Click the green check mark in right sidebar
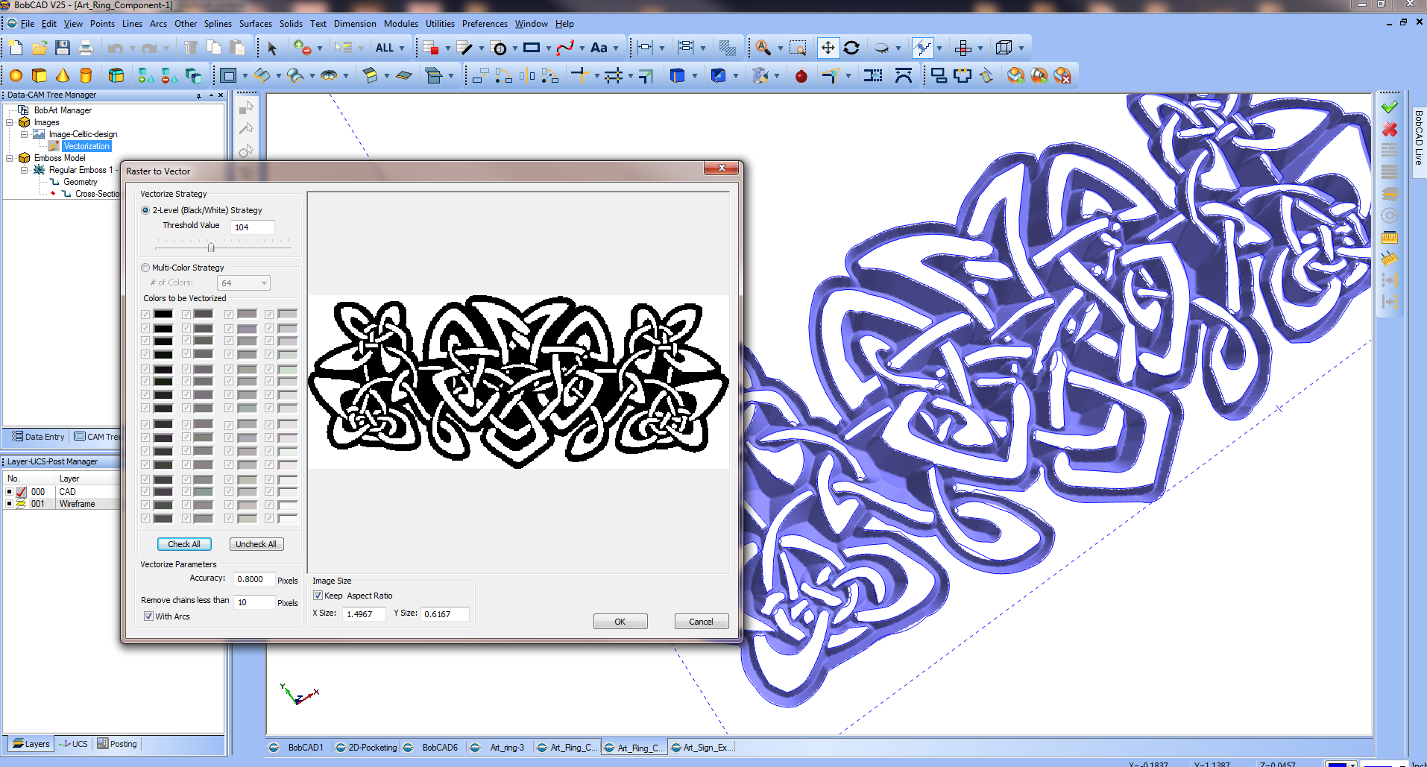The height and width of the screenshot is (767, 1427). [1389, 106]
